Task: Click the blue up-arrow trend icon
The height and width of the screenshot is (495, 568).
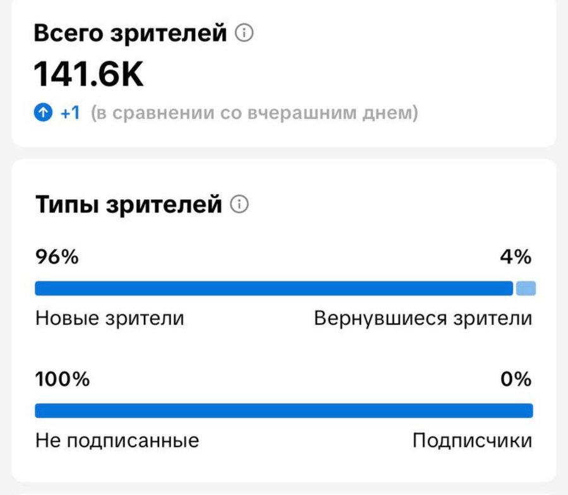Action: pos(42,114)
